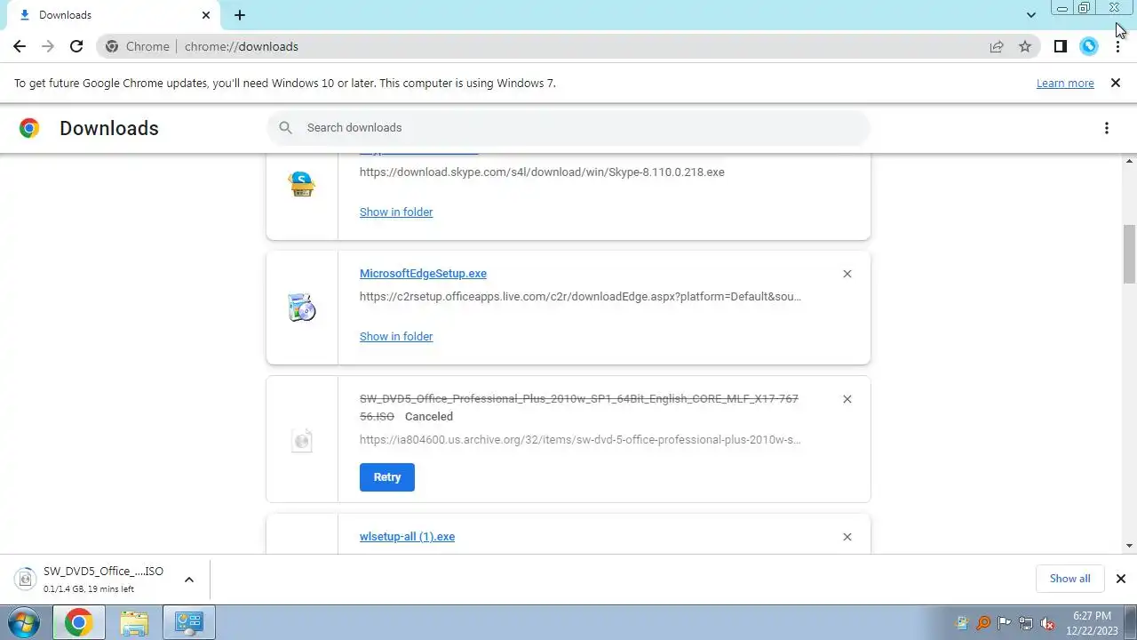Click the browser forward arrow
Image resolution: width=1137 pixels, height=640 pixels.
(48, 46)
